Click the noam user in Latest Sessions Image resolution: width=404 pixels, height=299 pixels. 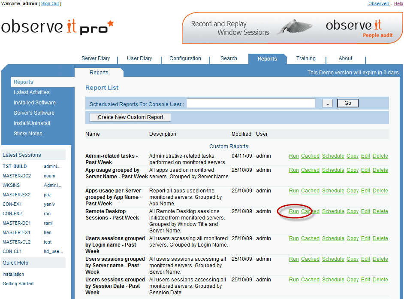(x=49, y=176)
